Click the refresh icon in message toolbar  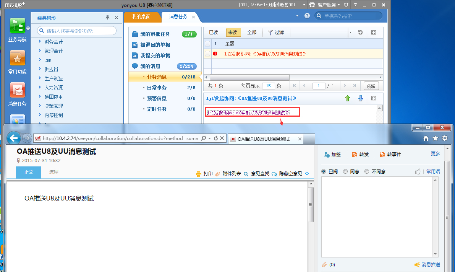click(360, 32)
